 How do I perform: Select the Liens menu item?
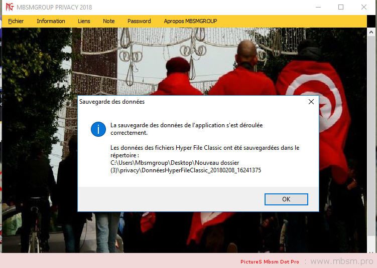[x=84, y=21]
